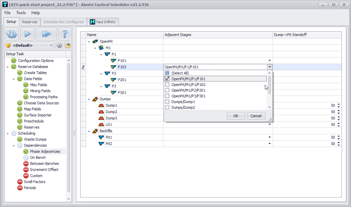This screenshot has width=351, height=207.
Task: Increase Dump1 standoff with up arrow
Action: coord(338,104)
